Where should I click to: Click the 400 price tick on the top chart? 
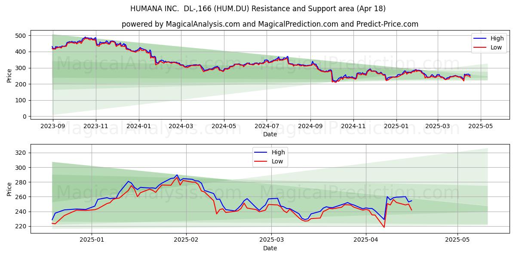[x=21, y=52]
